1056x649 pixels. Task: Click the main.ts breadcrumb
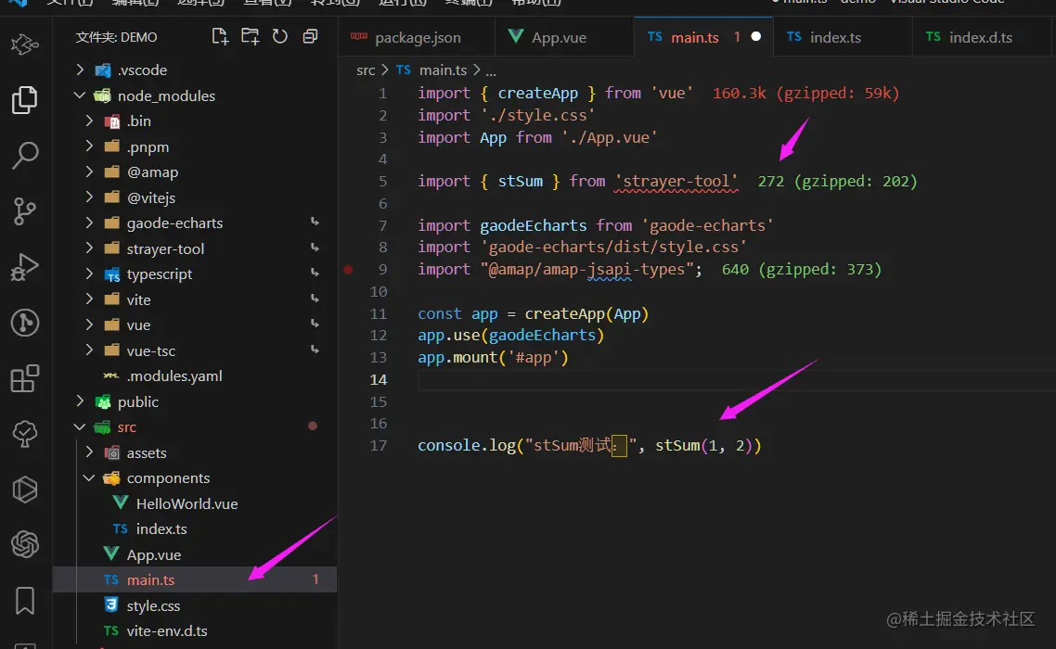443,70
